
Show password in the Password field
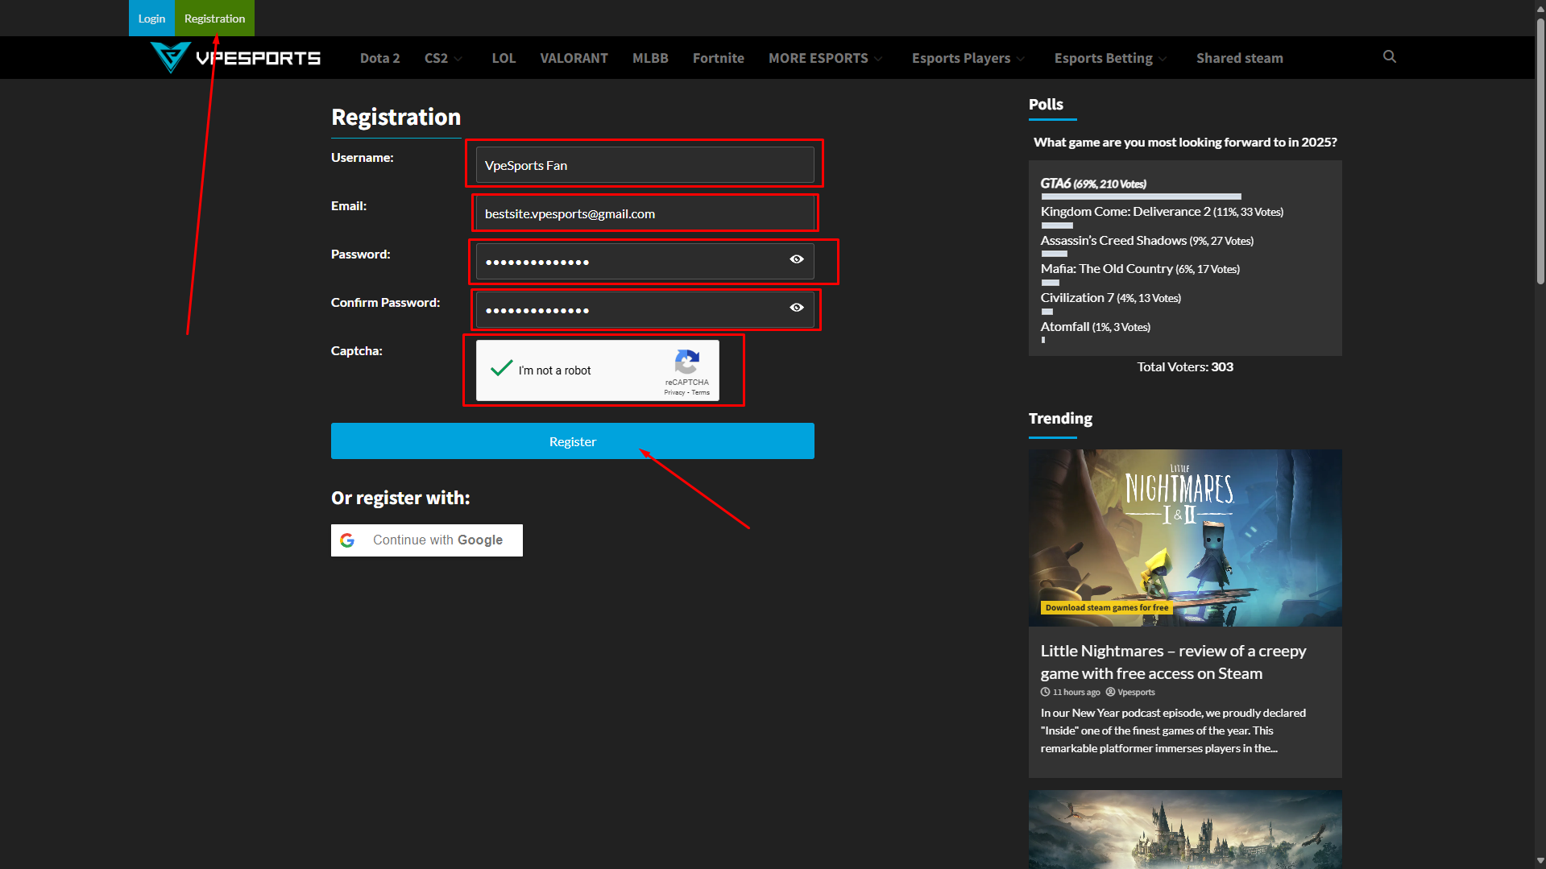pos(797,259)
